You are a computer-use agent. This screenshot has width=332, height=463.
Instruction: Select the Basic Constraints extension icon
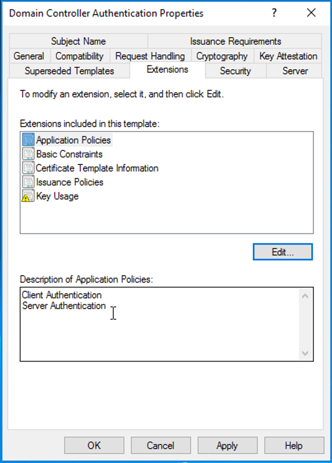pyautogui.click(x=28, y=154)
